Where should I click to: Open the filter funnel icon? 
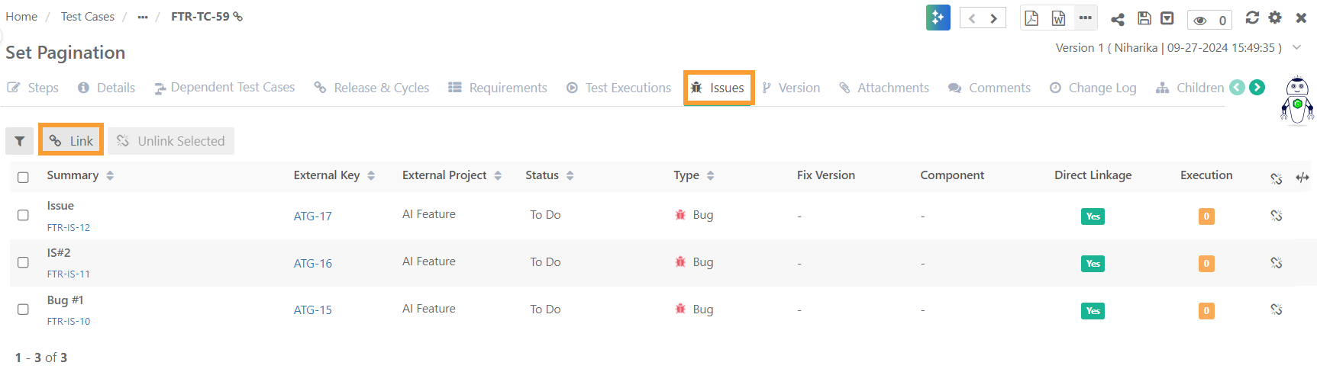tap(20, 141)
